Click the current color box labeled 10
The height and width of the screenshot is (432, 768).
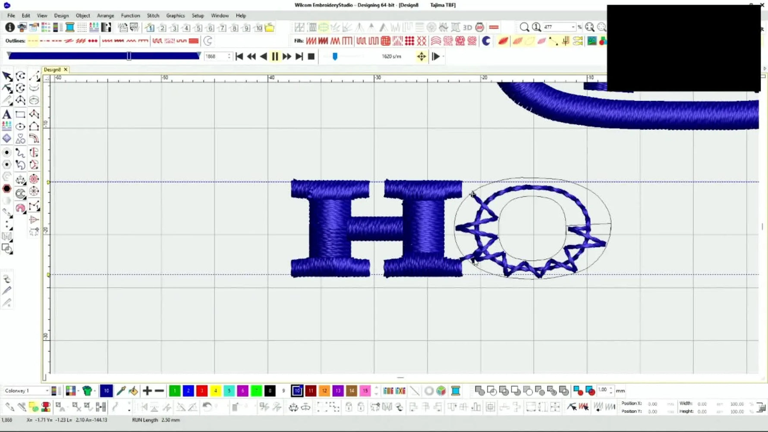tap(106, 391)
